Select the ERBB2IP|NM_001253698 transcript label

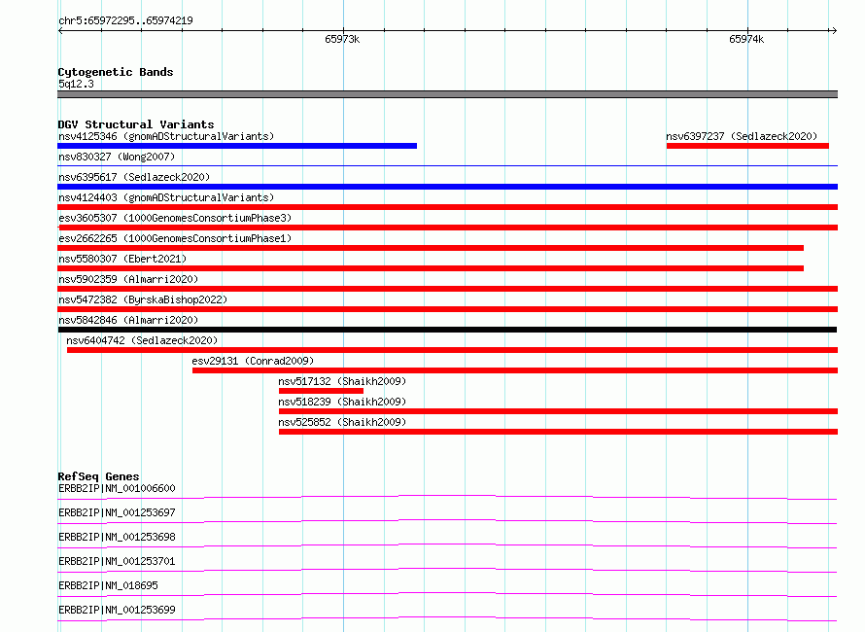117,537
